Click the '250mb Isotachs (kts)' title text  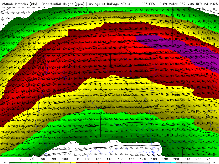[x=19, y=4]
